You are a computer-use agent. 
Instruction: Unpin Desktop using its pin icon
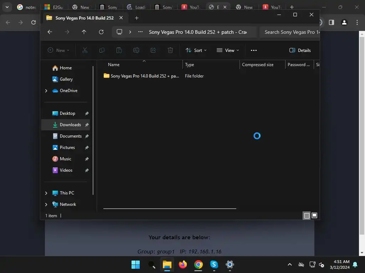click(87, 113)
